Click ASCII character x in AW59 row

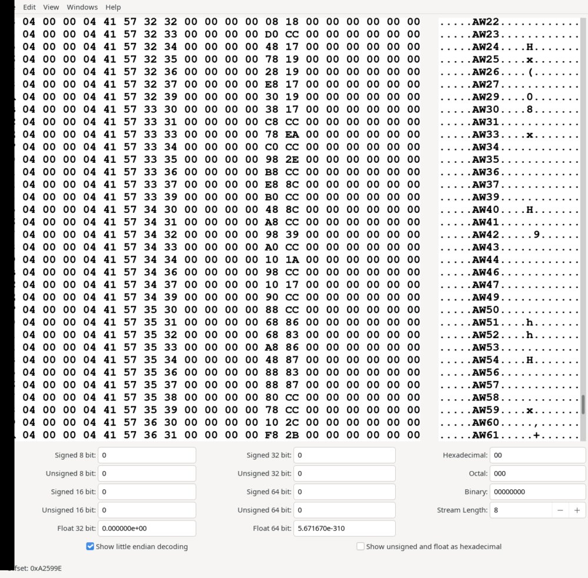click(x=530, y=410)
